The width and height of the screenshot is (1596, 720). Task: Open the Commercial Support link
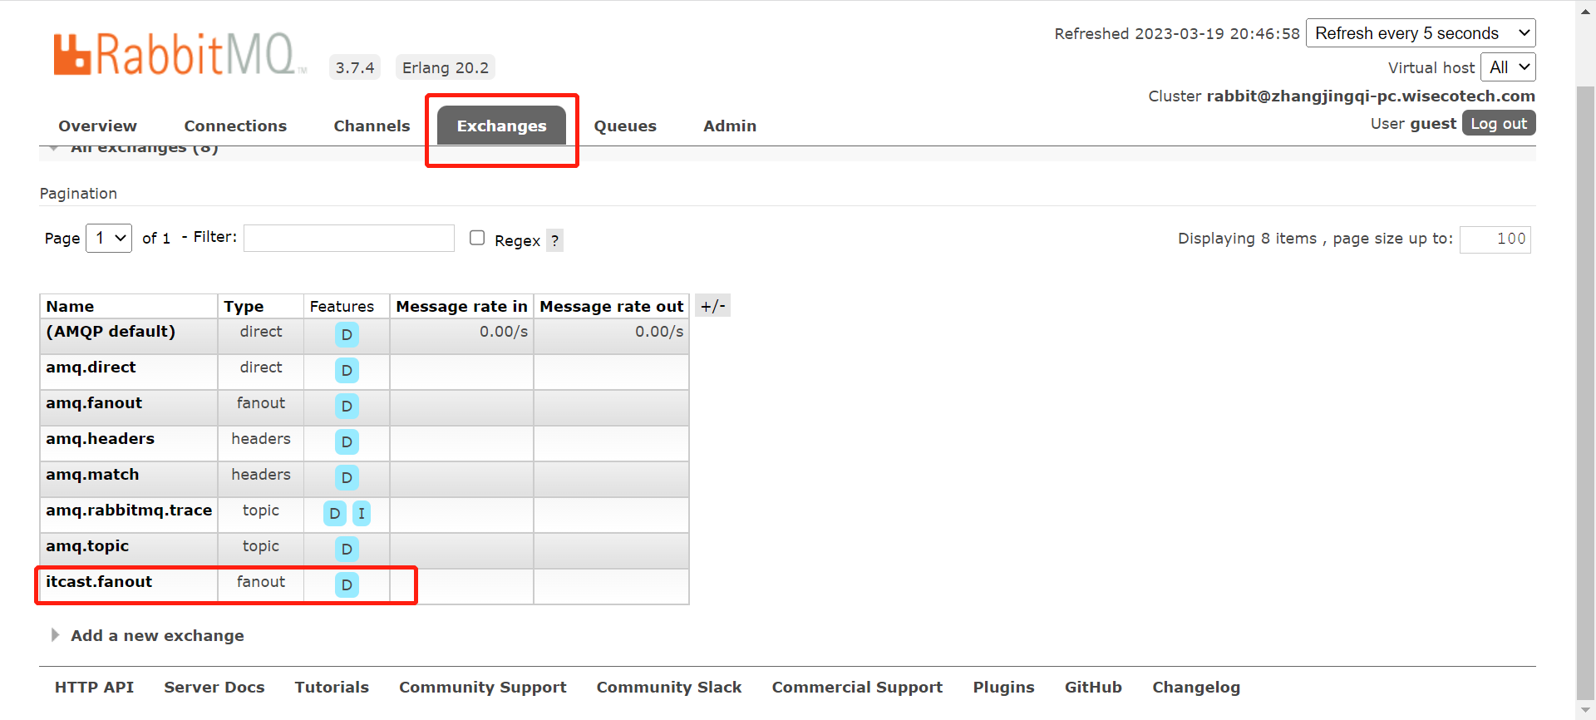pos(857,687)
